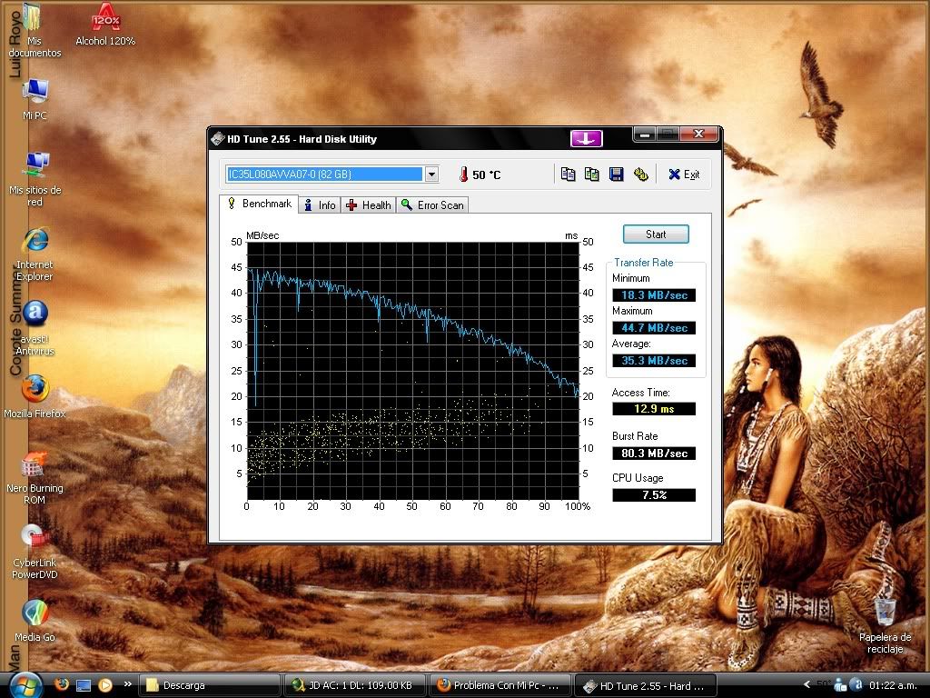Image resolution: width=930 pixels, height=698 pixels.
Task: Open the hard disk selection dropdown arrow
Action: tap(431, 174)
